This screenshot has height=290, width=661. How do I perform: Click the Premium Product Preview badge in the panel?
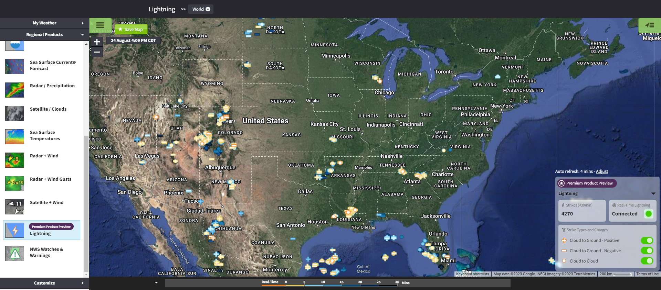pos(587,183)
